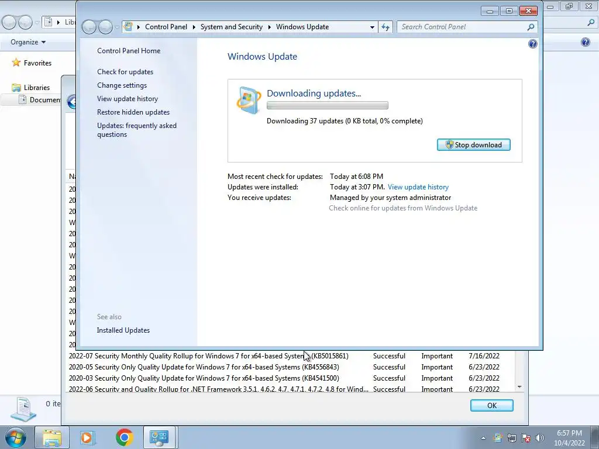Switch to the Control Panel taskbar button

pos(159,437)
